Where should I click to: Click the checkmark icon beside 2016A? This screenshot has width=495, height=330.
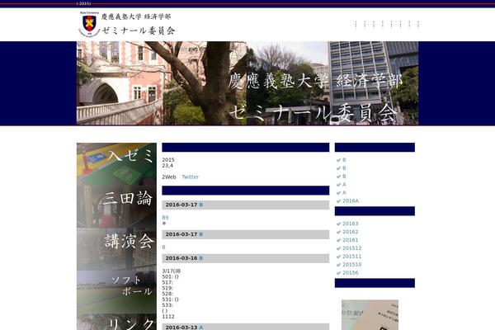(x=339, y=201)
